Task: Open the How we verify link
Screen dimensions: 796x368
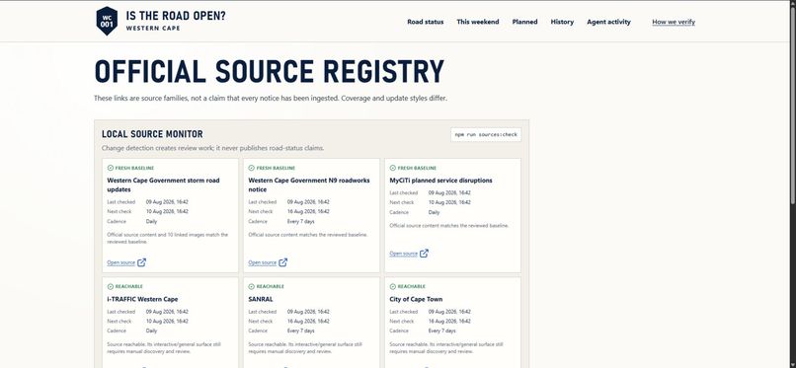Action: [x=674, y=22]
